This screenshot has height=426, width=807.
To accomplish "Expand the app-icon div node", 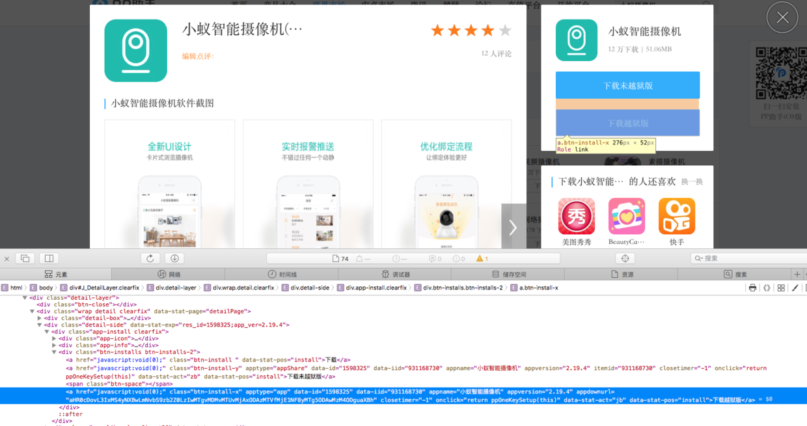I will point(54,339).
